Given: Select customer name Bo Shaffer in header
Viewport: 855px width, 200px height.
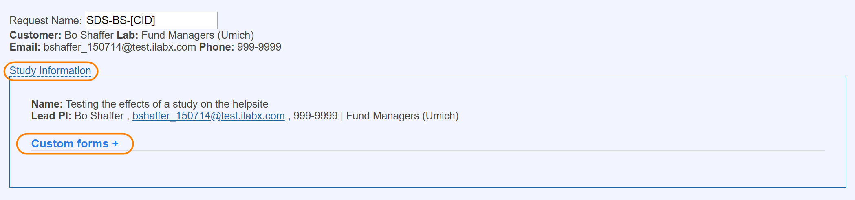Looking at the screenshot, I should pyautogui.click(x=89, y=35).
